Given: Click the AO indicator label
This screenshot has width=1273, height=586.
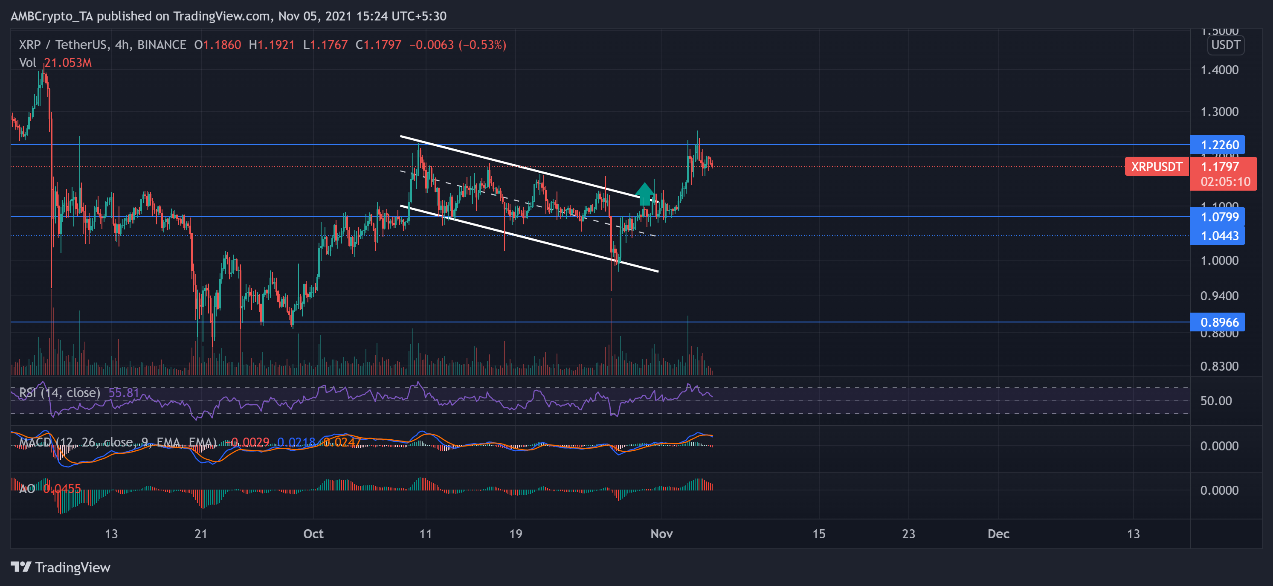Looking at the screenshot, I should tap(27, 489).
